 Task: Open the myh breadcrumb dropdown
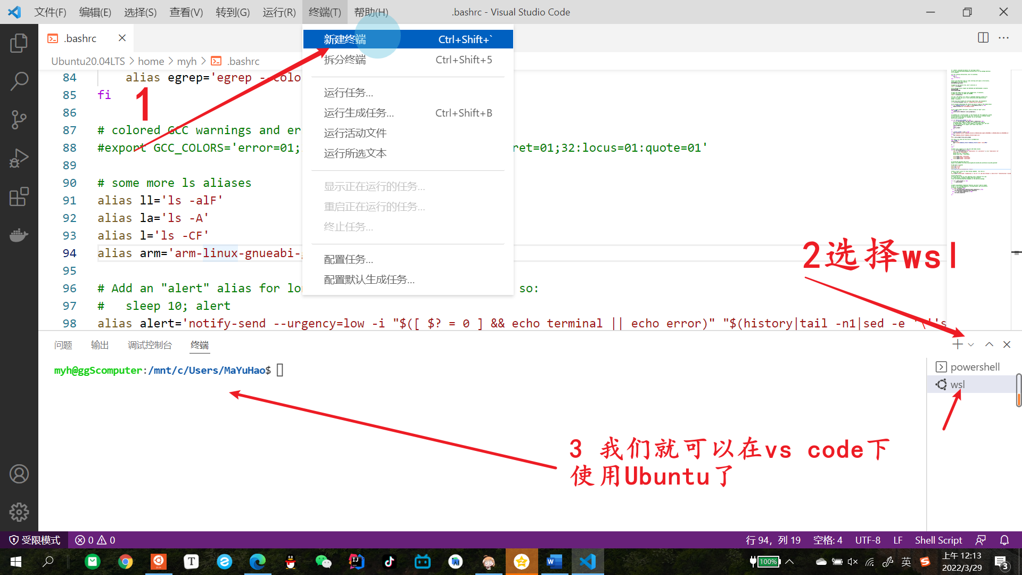[187, 61]
